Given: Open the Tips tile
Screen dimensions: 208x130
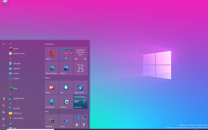Looking at the screenshot, I should (x=66, y=88).
